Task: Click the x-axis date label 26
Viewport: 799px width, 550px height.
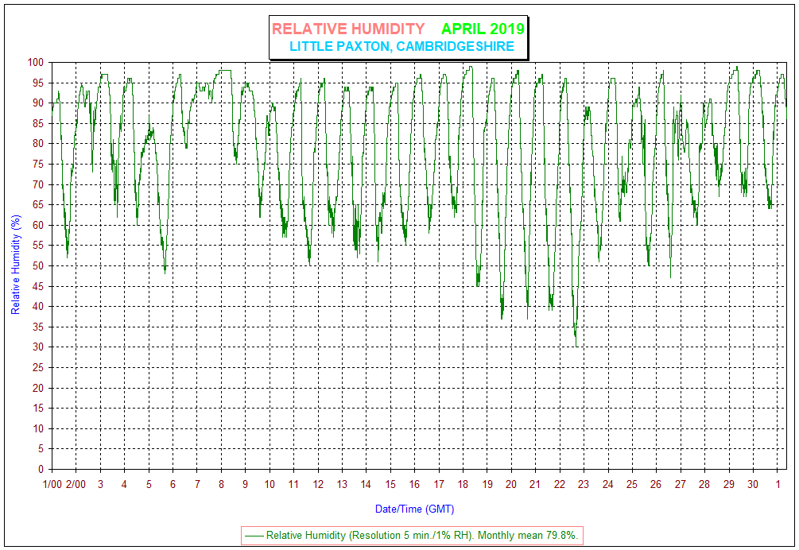Action: [x=656, y=484]
